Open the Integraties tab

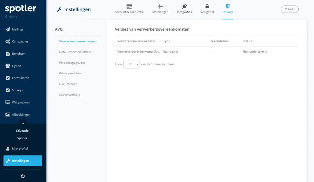pos(184,9)
